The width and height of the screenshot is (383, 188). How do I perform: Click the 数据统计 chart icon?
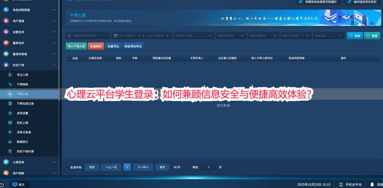click(x=10, y=141)
